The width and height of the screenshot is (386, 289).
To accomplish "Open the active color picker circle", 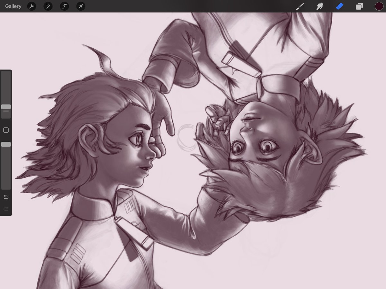I will [379, 6].
